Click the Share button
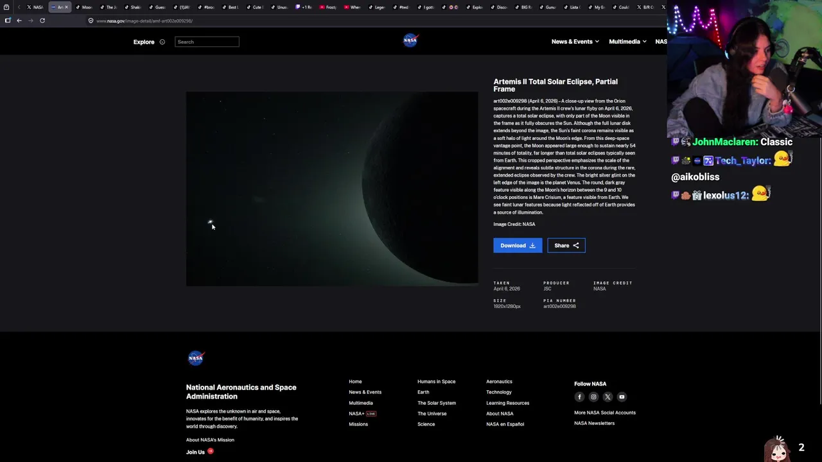This screenshot has height=462, width=822. (566, 245)
